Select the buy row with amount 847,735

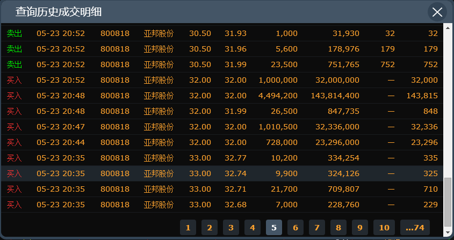222,112
